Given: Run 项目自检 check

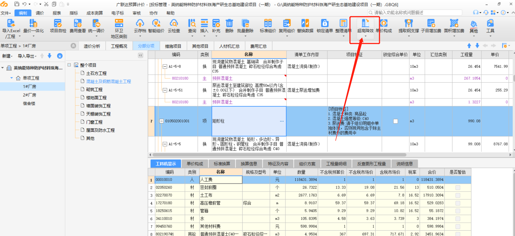Looking at the screenshot, I should coord(58,26).
